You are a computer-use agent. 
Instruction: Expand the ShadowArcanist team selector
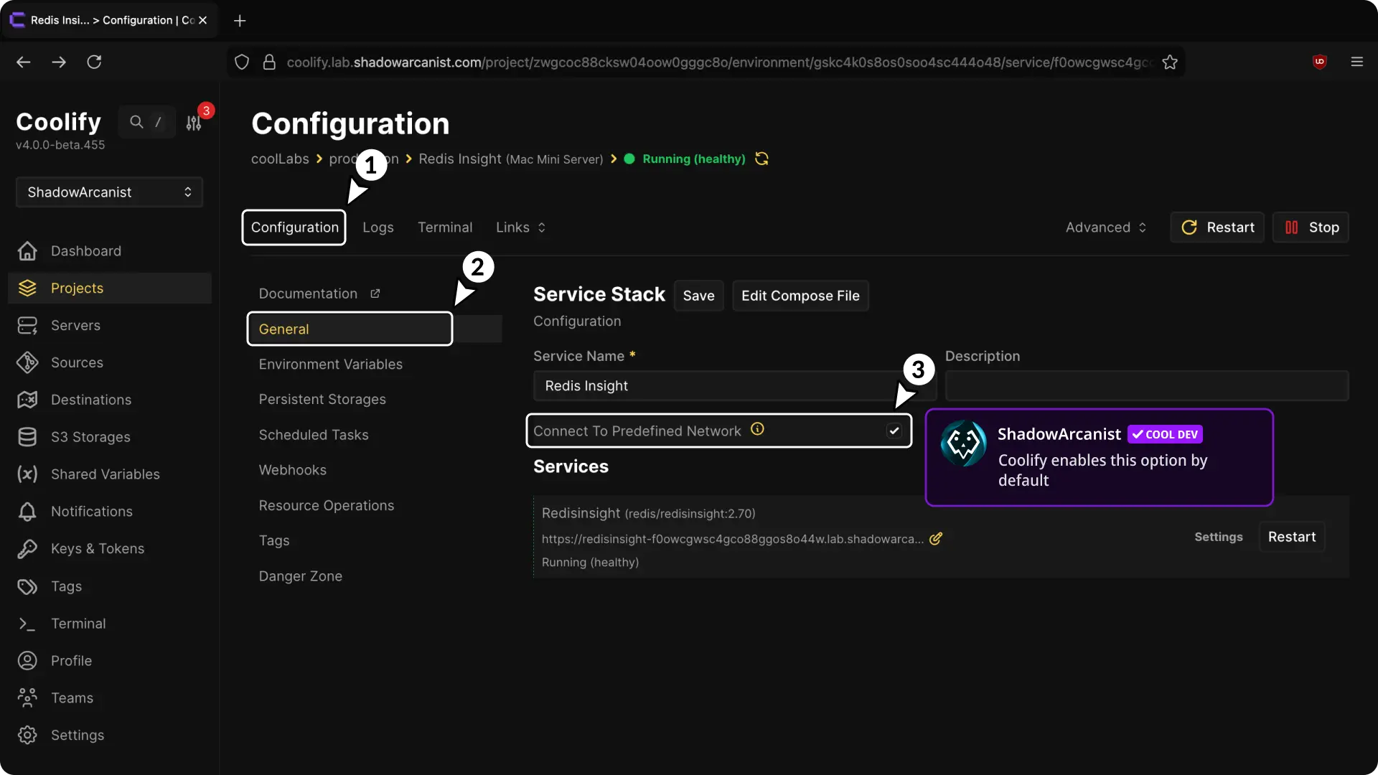tap(109, 192)
